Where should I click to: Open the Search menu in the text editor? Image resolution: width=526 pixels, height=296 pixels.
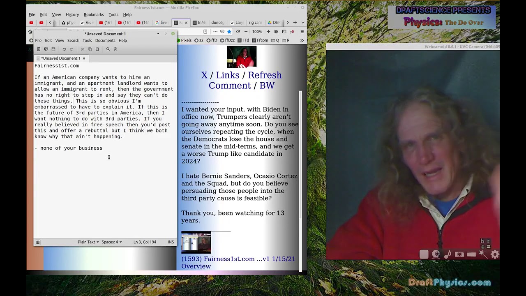[x=73, y=40]
